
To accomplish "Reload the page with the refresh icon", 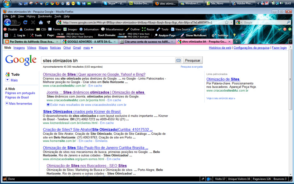I will point(25,22).
